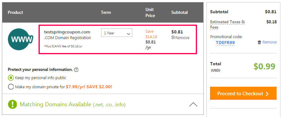Screen dimensions: 282x117
Task: Open Estimated Taxes & Fees details
Action: click(227, 25)
